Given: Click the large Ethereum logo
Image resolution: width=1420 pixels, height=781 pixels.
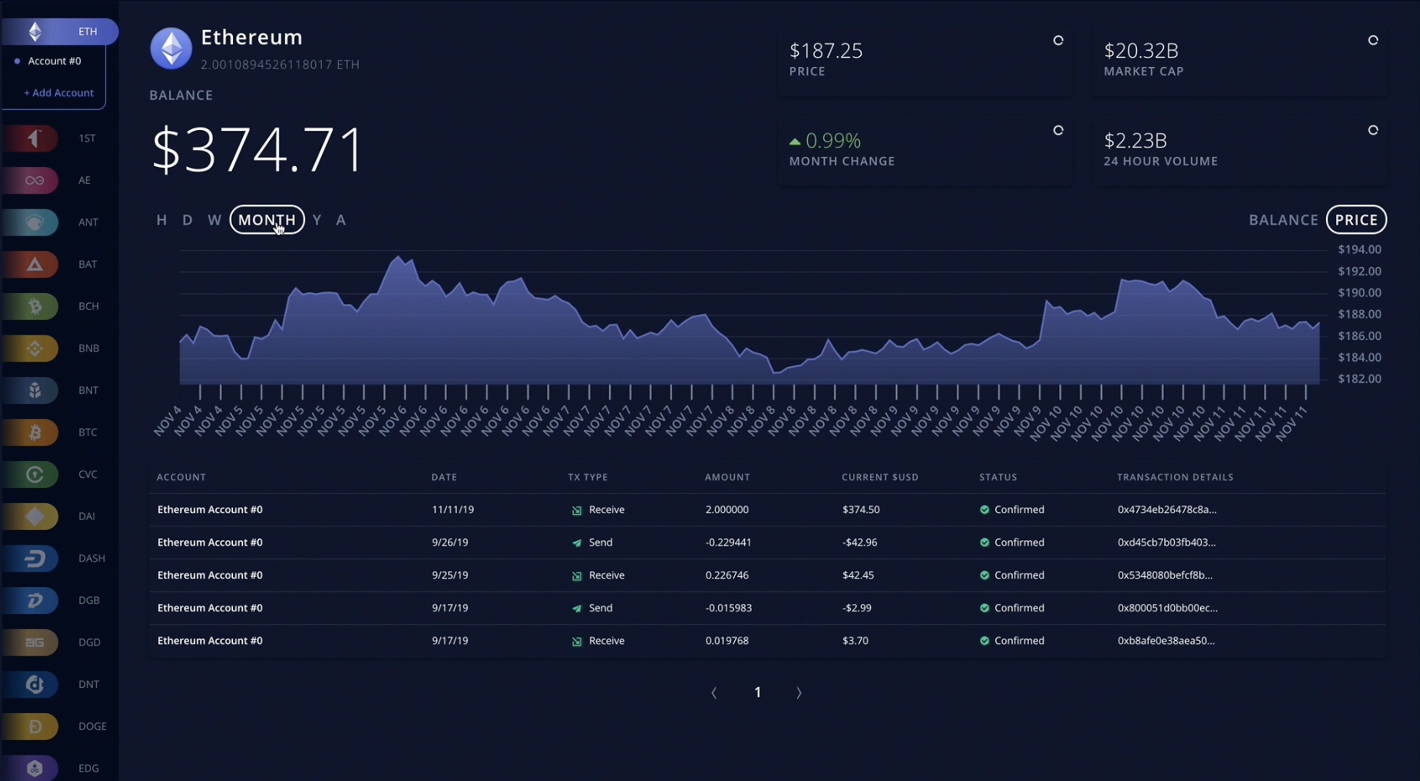Looking at the screenshot, I should click(172, 49).
